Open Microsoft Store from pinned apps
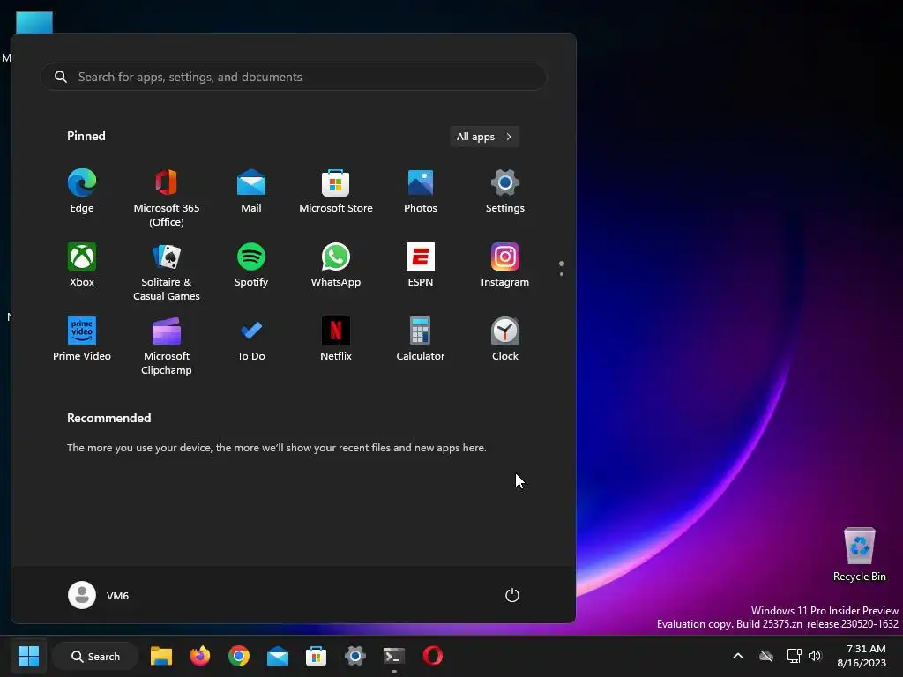This screenshot has height=677, width=903. (x=336, y=191)
